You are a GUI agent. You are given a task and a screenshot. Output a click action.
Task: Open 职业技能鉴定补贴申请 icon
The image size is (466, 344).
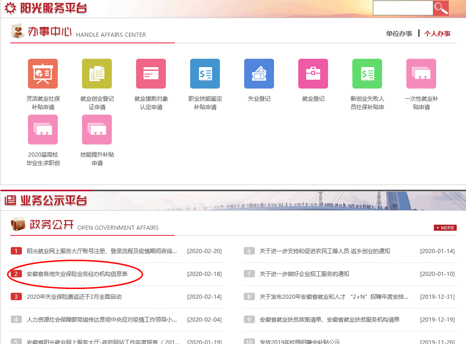click(205, 74)
